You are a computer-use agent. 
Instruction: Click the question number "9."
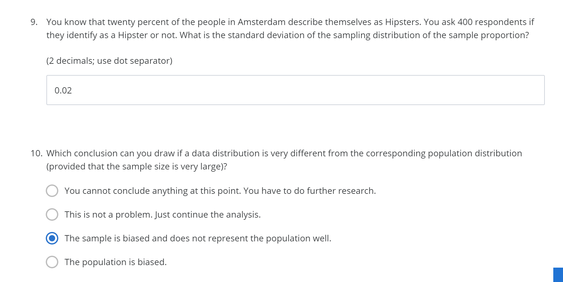(x=34, y=22)
